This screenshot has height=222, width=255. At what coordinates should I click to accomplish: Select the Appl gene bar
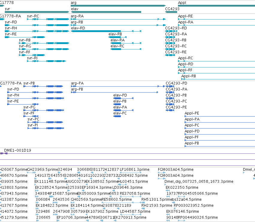click(216, 6)
